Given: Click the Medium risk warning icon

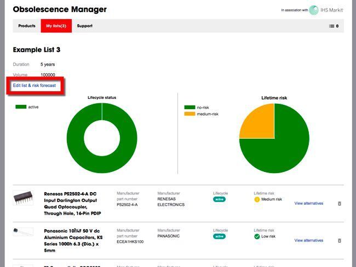Looking at the screenshot, I should (x=257, y=199).
